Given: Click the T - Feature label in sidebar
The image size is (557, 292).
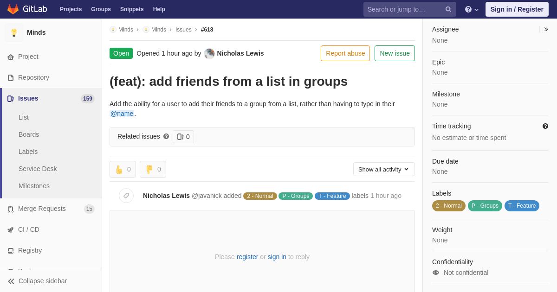Looking at the screenshot, I should (522, 206).
